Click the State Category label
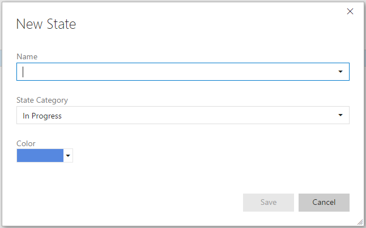 point(42,100)
